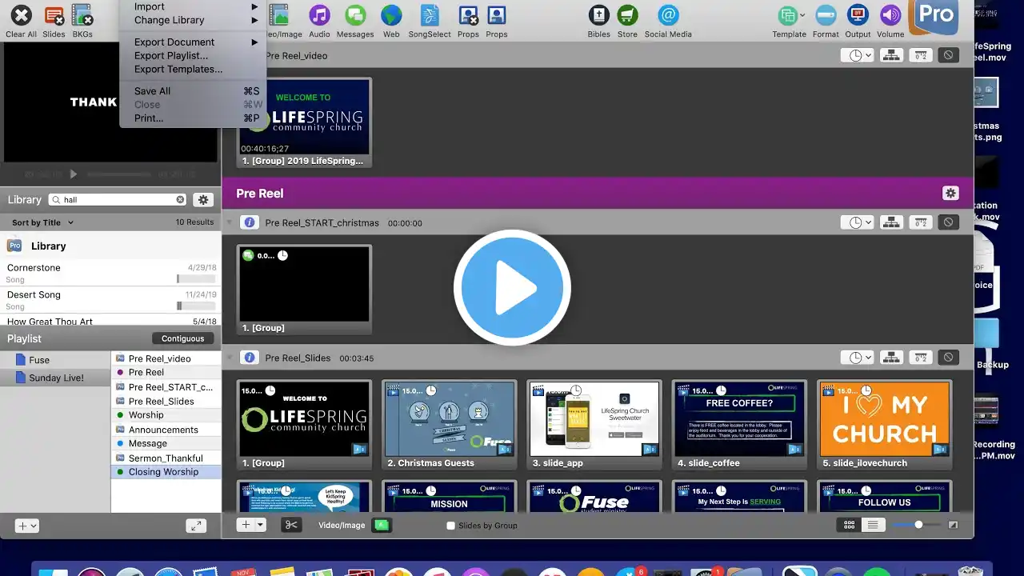The height and width of the screenshot is (576, 1024).
Task: Clear backgrounds with the BKGs icon
Action: tap(82, 15)
